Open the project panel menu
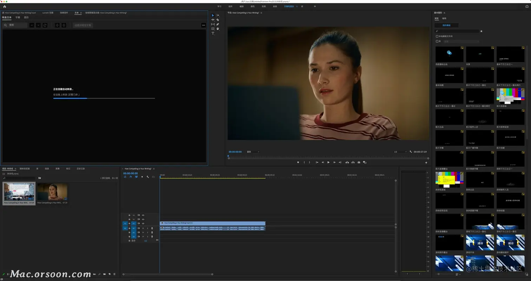The height and width of the screenshot is (281, 531). pos(15,169)
